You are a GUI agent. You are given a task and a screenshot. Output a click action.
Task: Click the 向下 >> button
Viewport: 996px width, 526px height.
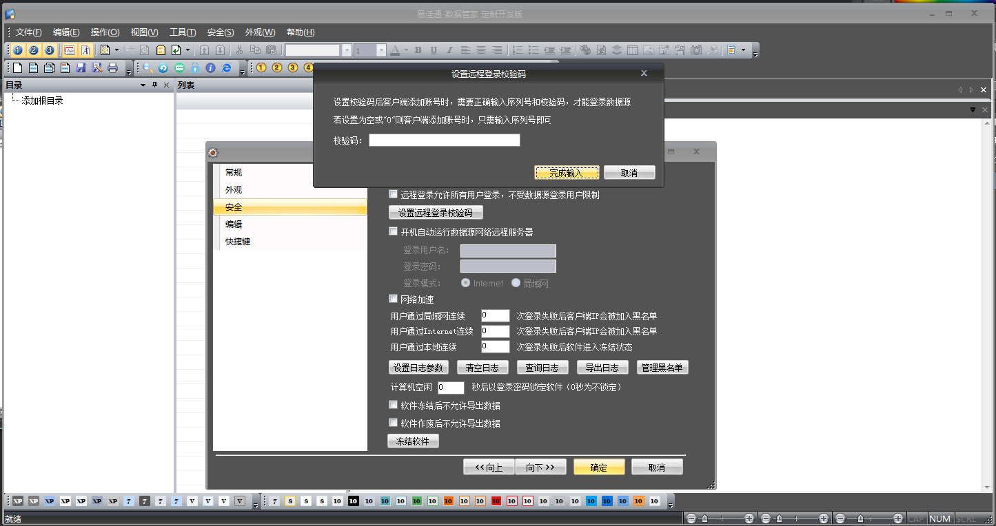pos(540,467)
